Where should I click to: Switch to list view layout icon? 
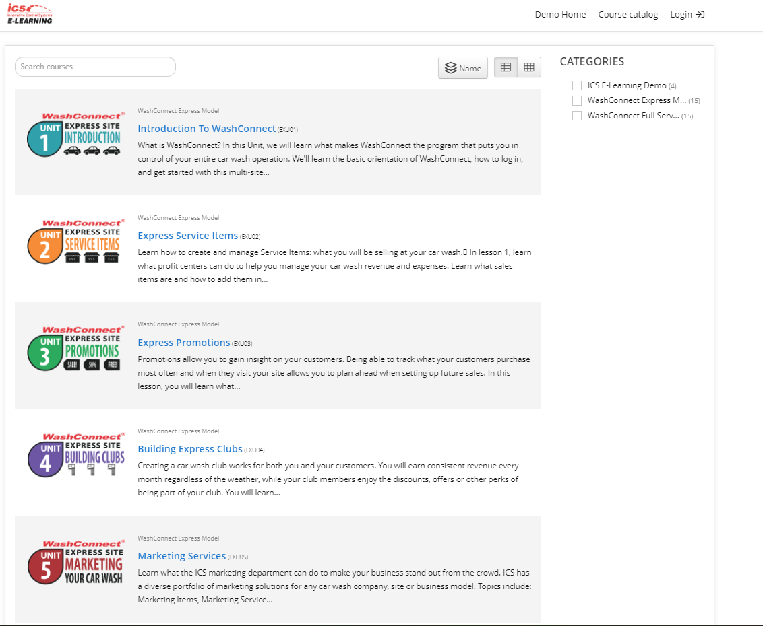(506, 67)
